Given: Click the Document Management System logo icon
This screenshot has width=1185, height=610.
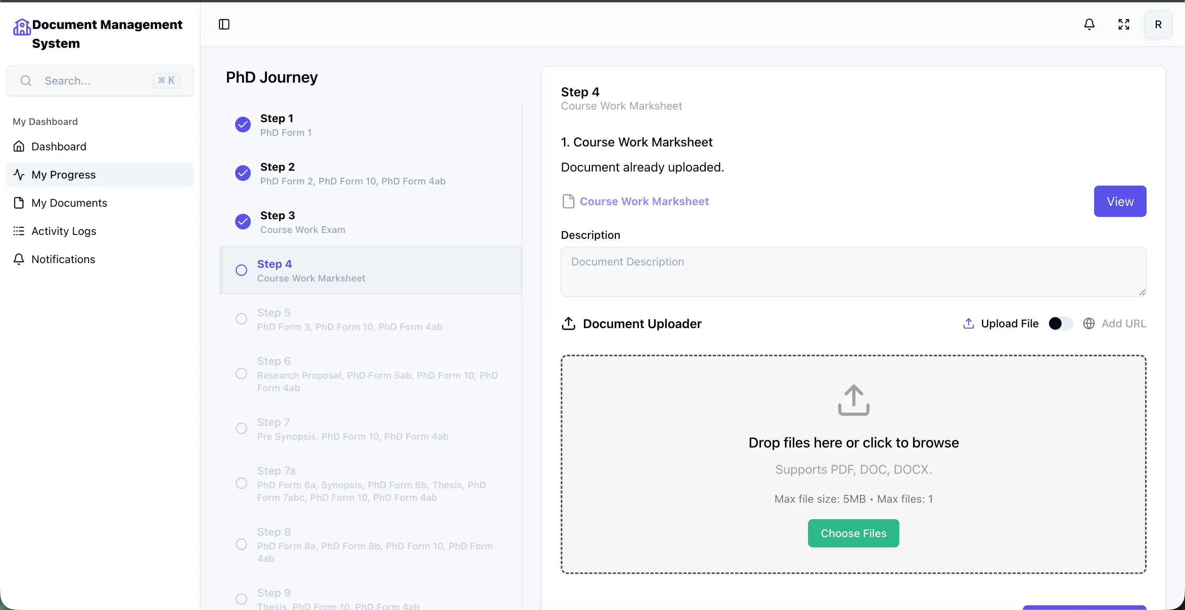Looking at the screenshot, I should click(x=22, y=27).
